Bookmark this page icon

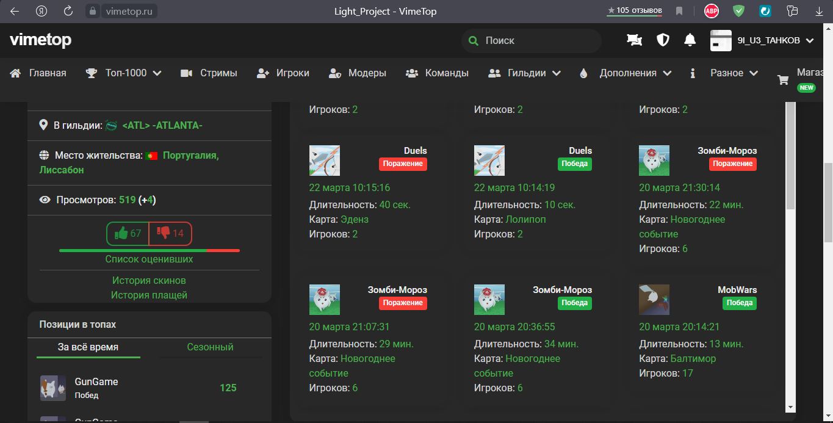[x=679, y=11]
